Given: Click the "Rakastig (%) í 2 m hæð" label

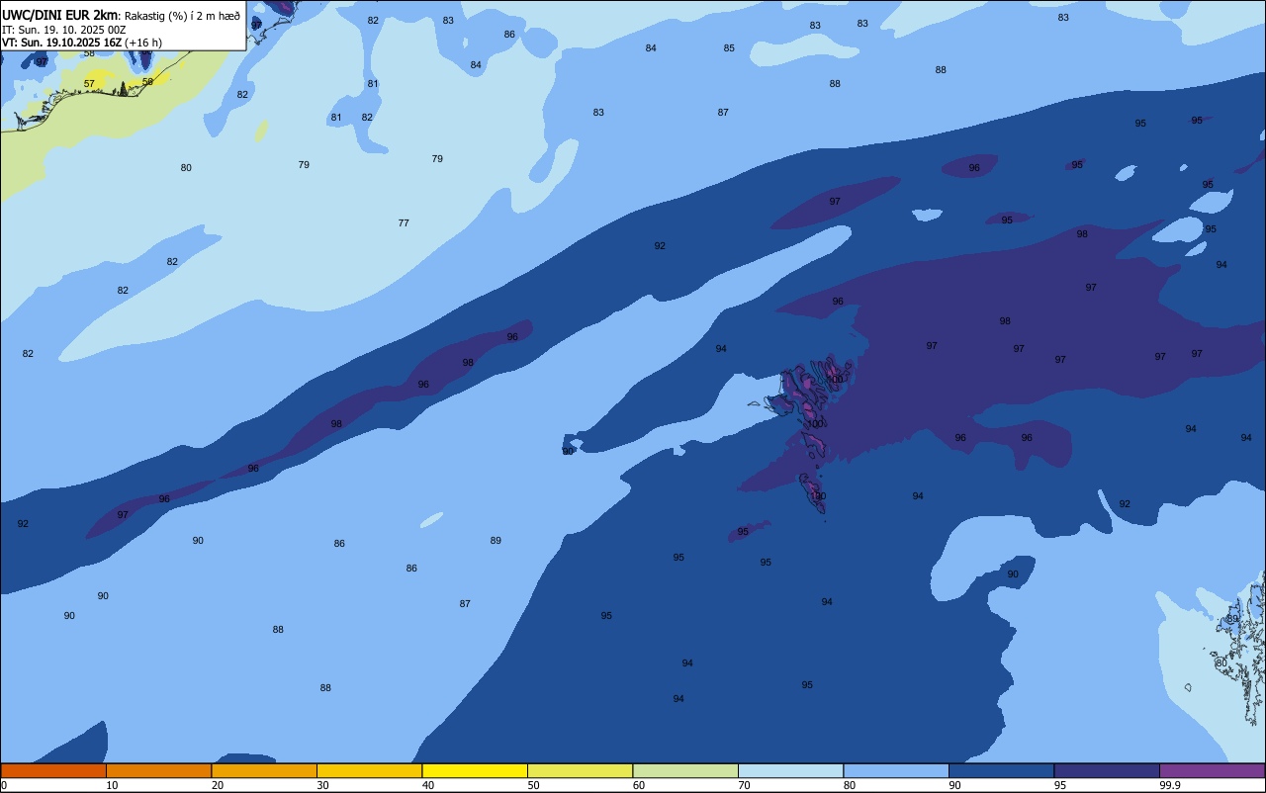Looking at the screenshot, I should click(182, 16).
